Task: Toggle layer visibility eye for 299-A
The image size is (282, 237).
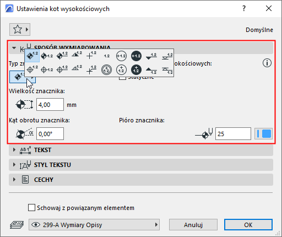Action: coord(36,224)
